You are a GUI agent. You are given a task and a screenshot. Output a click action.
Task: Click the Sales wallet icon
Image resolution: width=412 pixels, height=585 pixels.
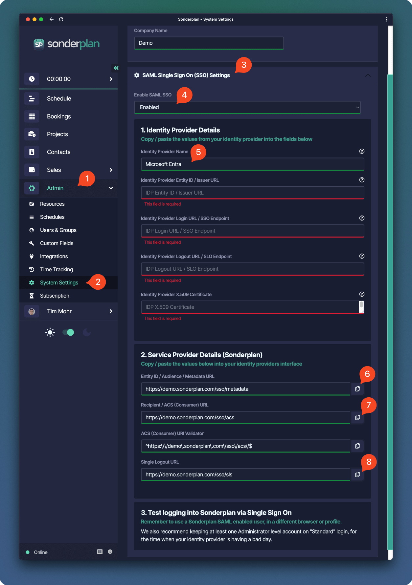(32, 170)
